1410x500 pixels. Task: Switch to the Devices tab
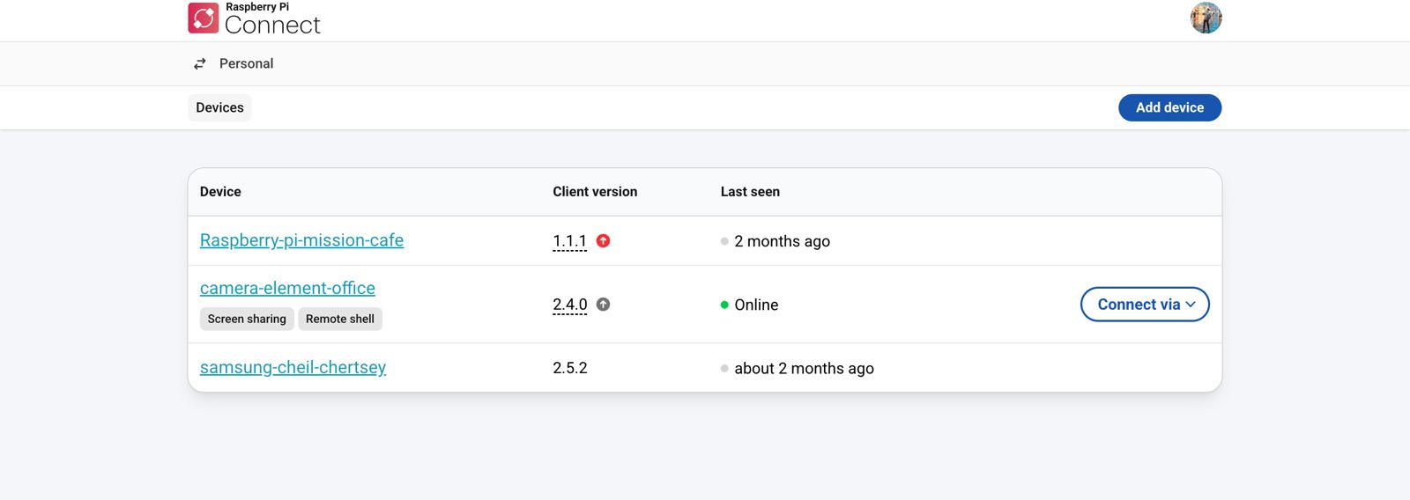coord(219,107)
